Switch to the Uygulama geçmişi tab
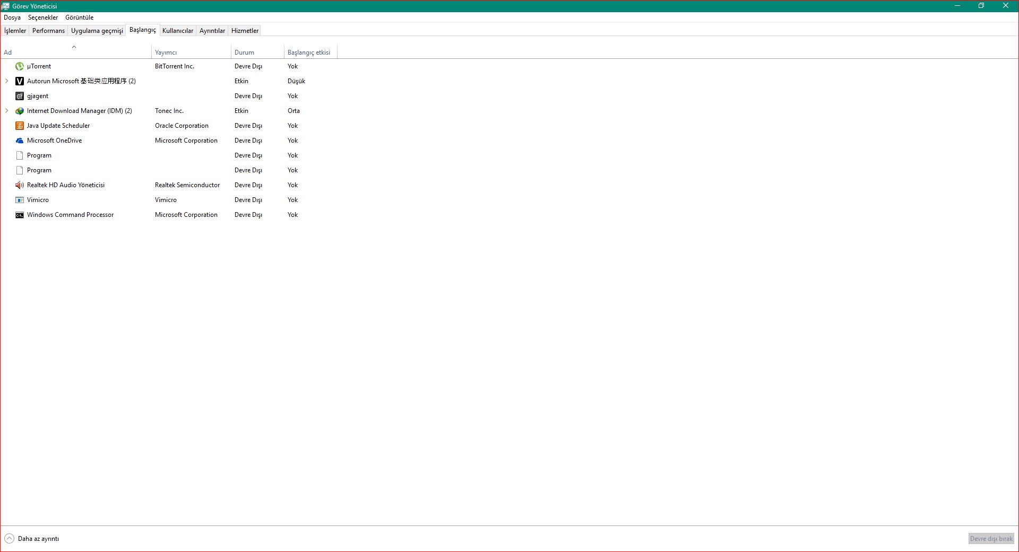The width and height of the screenshot is (1019, 552). coord(97,31)
